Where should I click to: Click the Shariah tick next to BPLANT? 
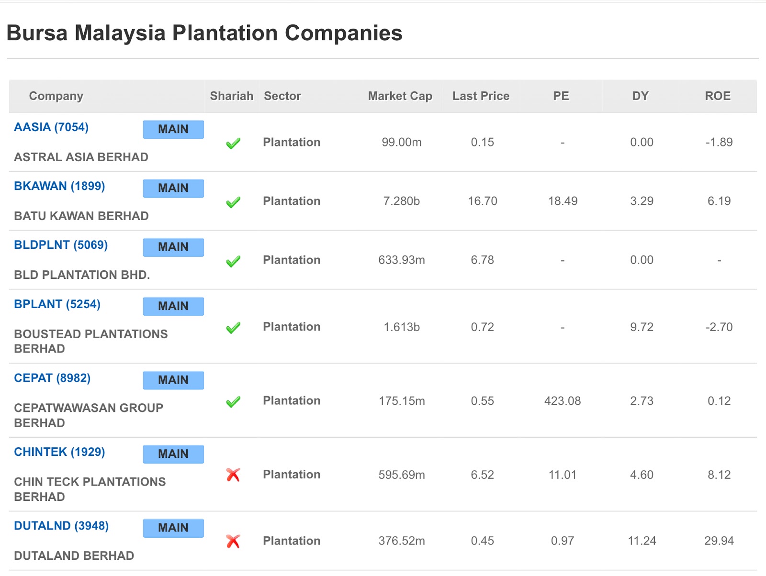[233, 328]
